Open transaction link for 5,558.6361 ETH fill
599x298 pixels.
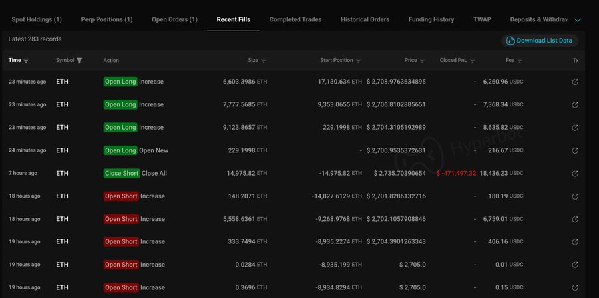pyautogui.click(x=575, y=220)
